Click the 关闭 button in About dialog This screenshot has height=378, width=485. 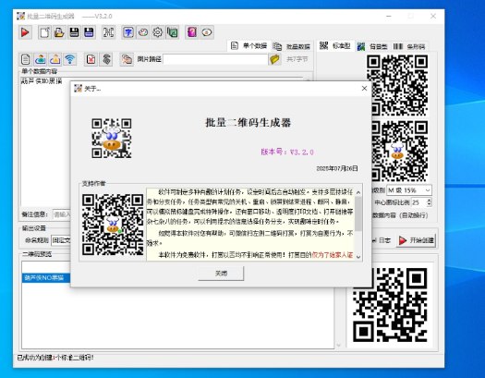pyautogui.click(x=221, y=274)
